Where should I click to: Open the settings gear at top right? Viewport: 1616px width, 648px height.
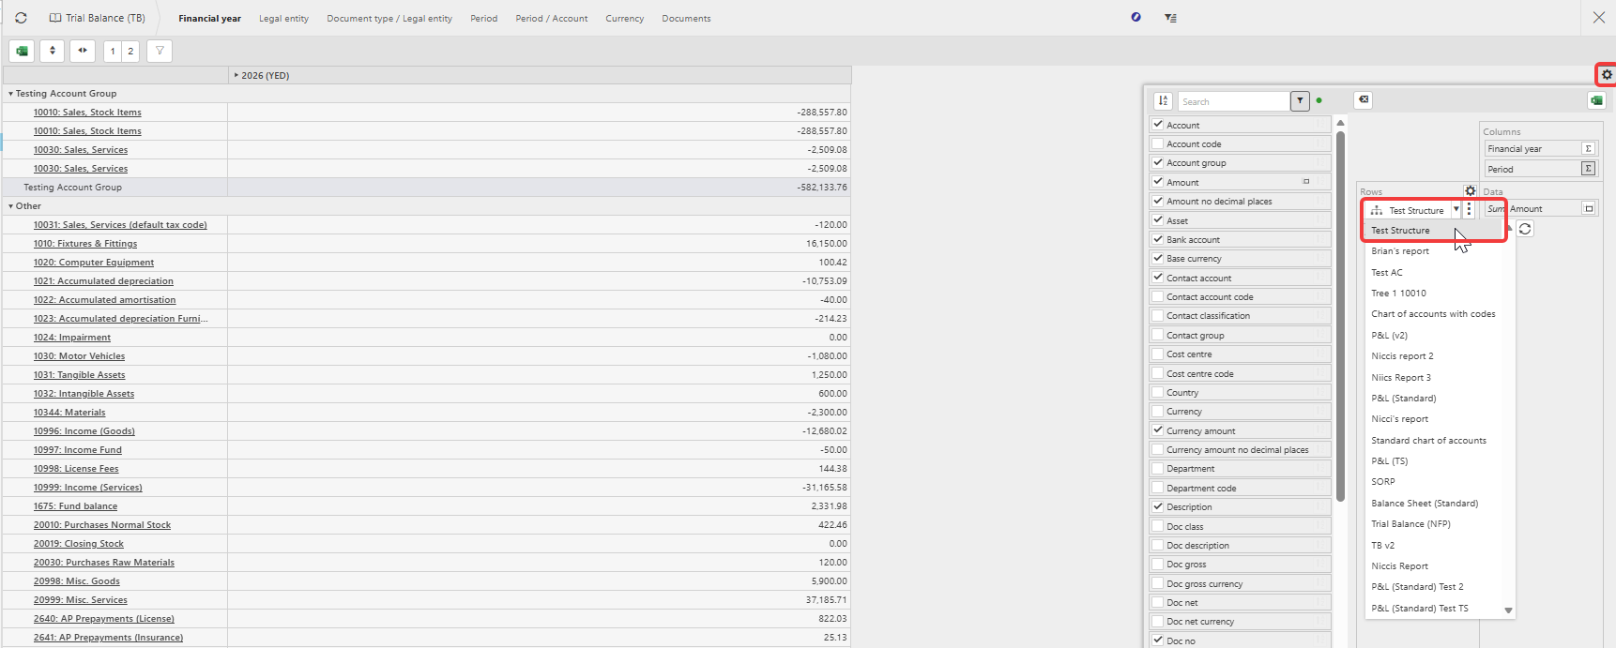1607,74
